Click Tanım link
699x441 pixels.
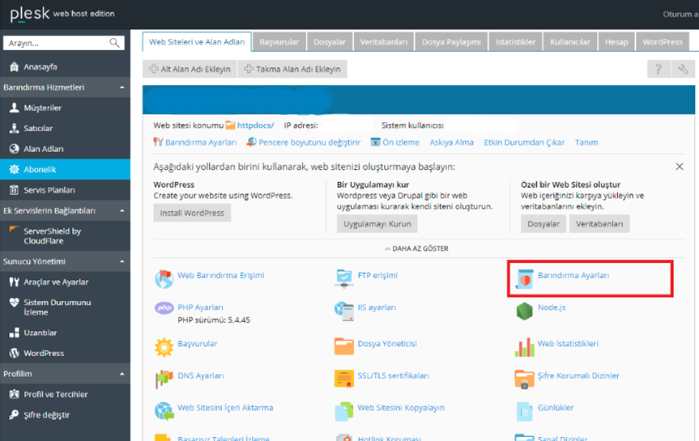[x=586, y=142]
